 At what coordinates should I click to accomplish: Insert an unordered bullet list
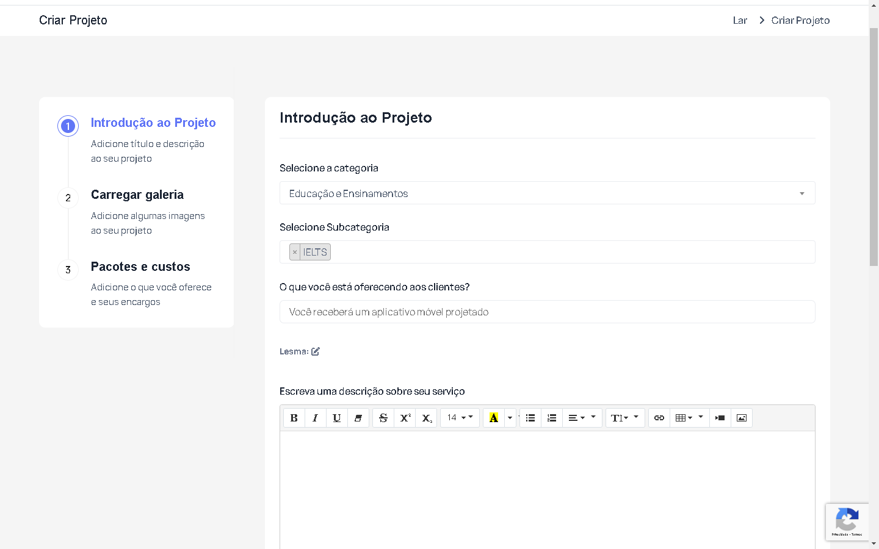click(x=530, y=418)
